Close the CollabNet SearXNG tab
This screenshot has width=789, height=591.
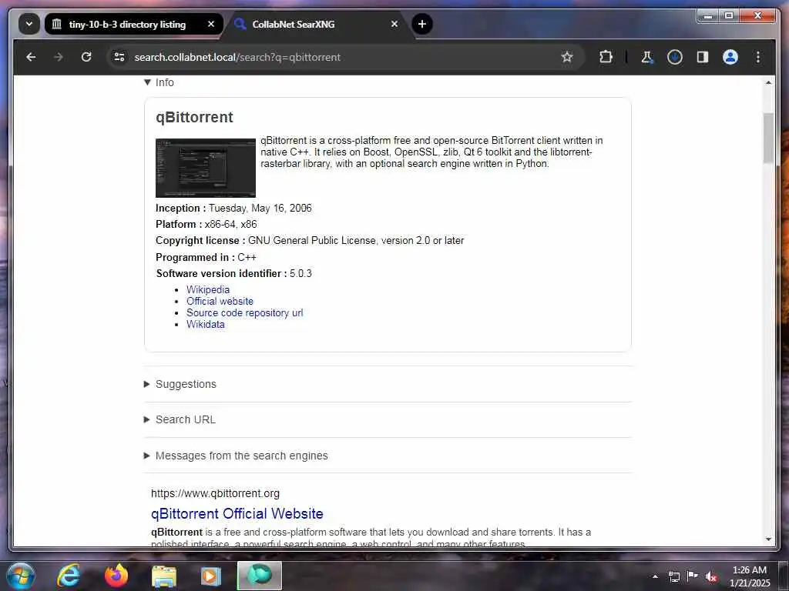point(394,24)
